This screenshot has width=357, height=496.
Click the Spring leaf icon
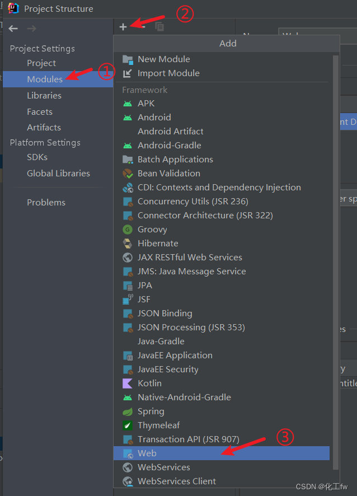coord(127,411)
